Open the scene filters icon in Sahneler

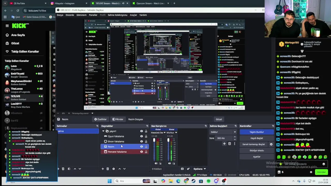69,169
